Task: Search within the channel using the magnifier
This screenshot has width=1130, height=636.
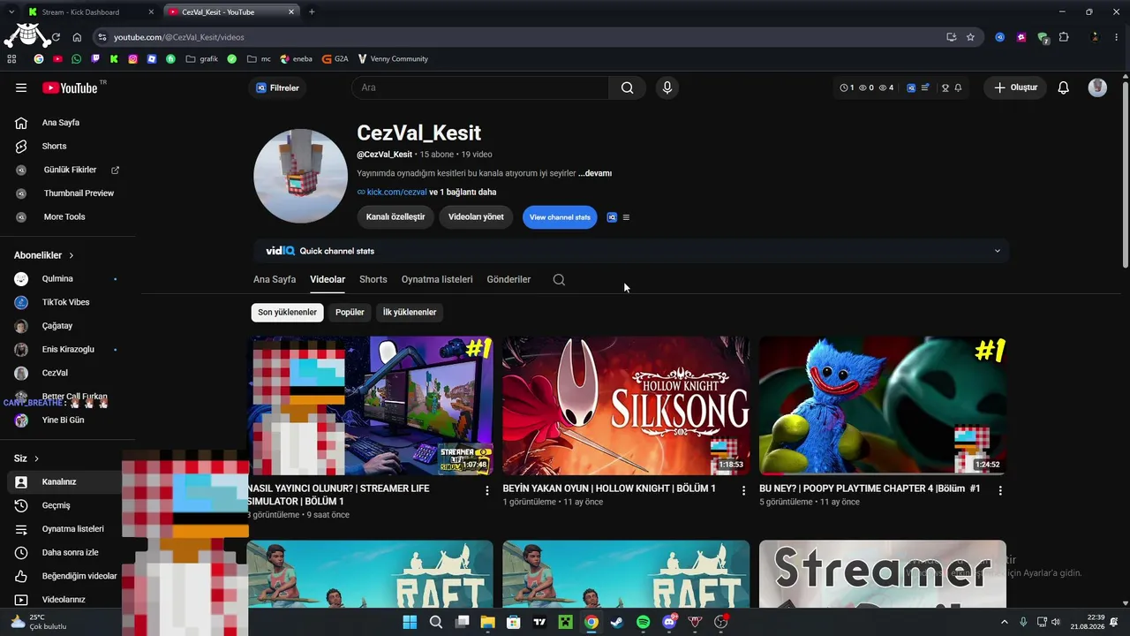Action: (x=559, y=279)
